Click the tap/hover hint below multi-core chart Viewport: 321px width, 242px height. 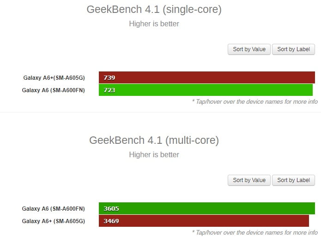click(x=254, y=232)
